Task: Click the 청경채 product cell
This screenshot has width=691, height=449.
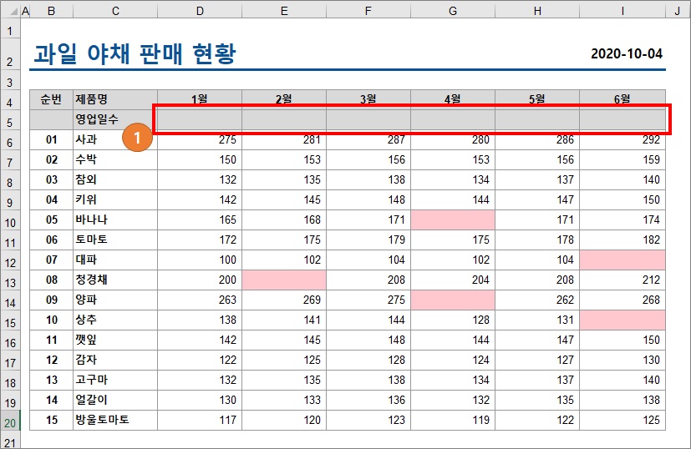Action: [115, 280]
